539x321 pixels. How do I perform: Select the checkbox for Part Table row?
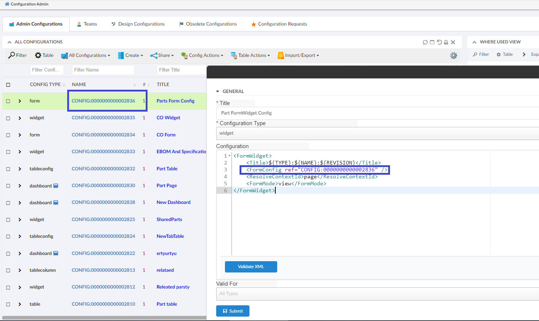click(8, 169)
